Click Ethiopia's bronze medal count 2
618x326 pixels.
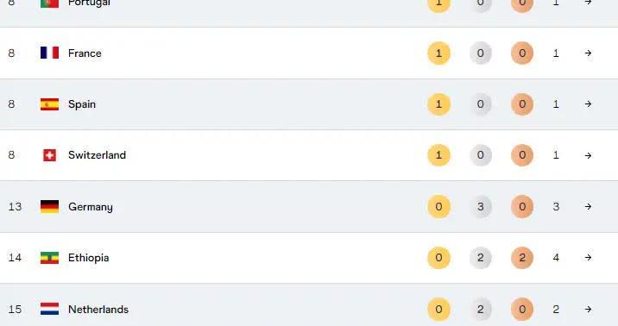(522, 258)
